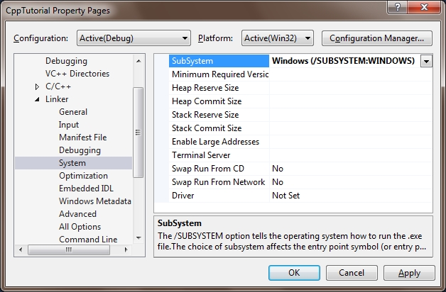Select Input under Linker

coord(69,125)
